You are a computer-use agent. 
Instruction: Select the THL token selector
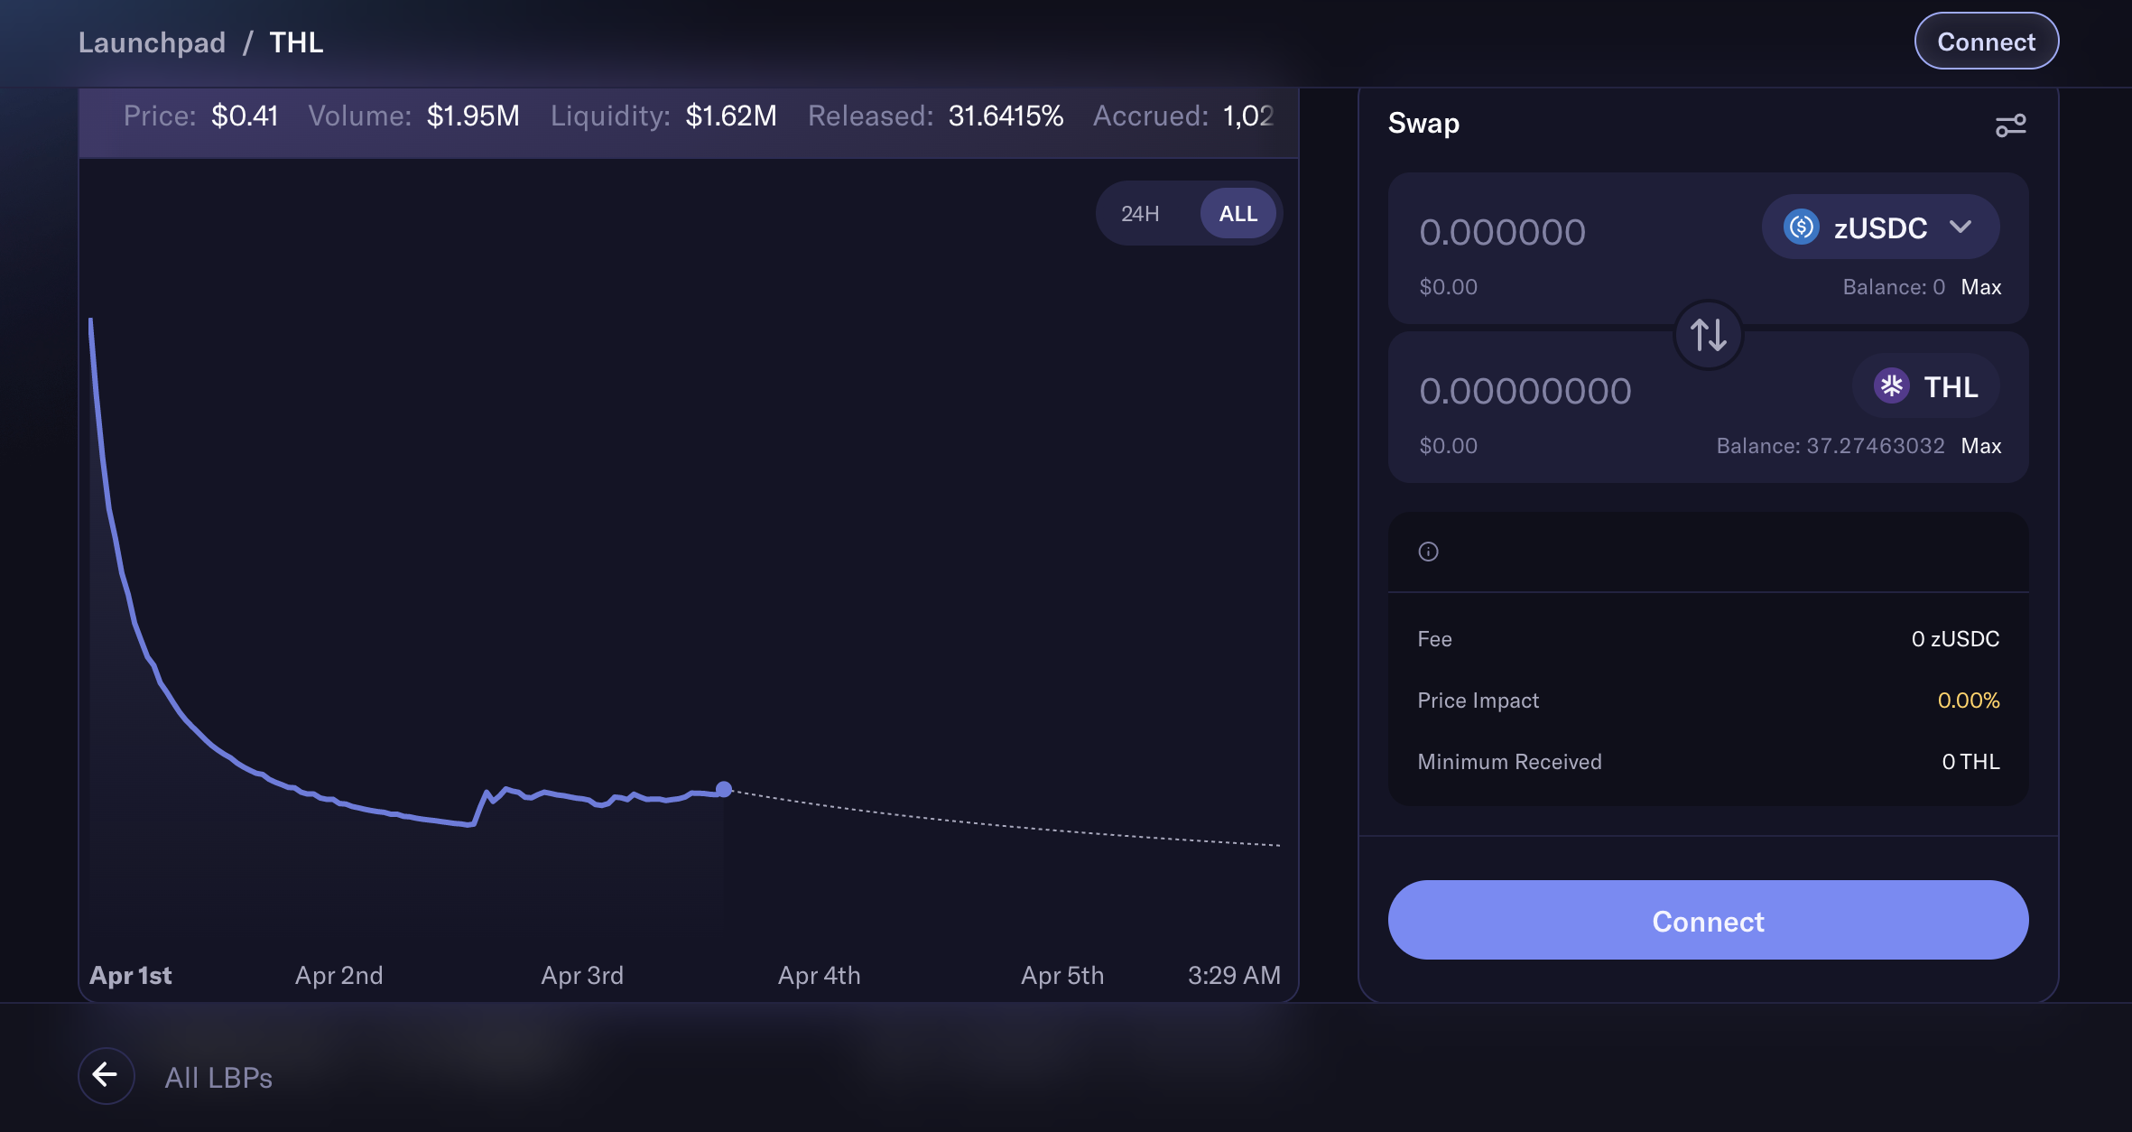point(1927,386)
